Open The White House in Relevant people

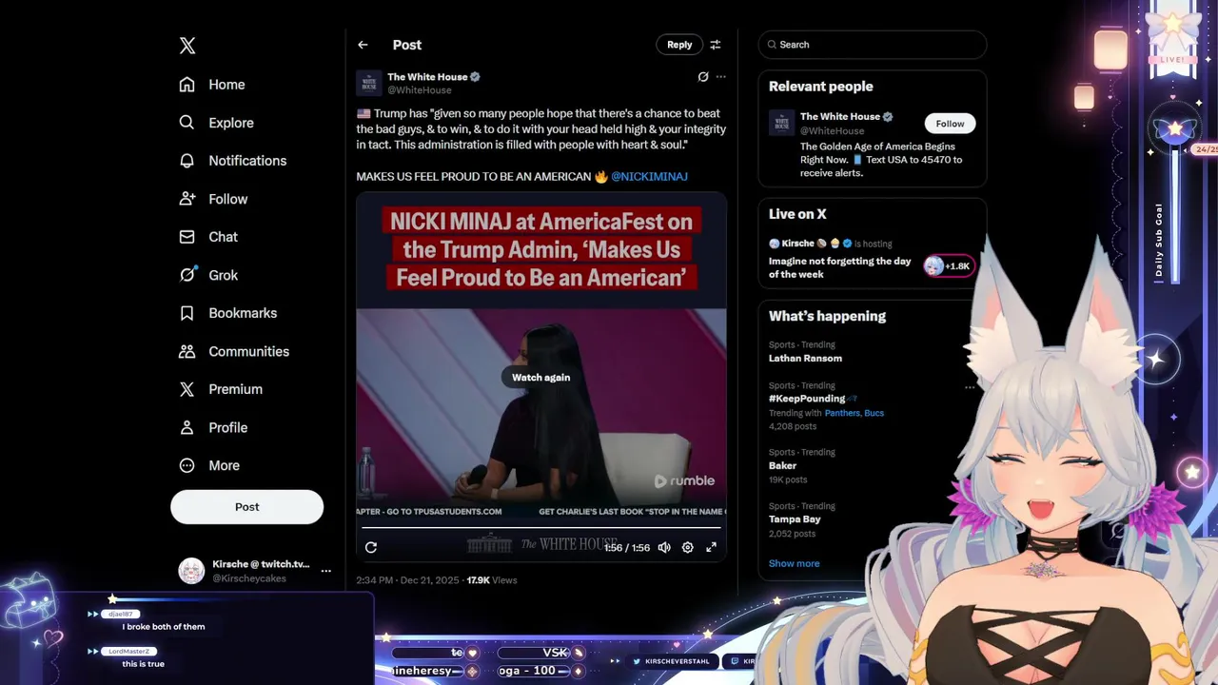(839, 117)
